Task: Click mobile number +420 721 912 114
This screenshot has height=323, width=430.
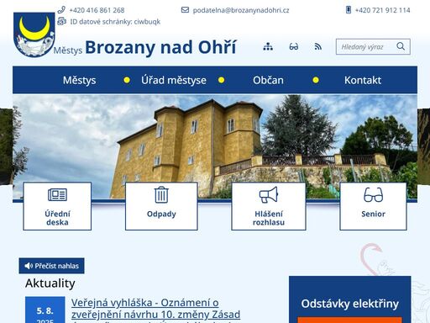Action: [x=383, y=10]
